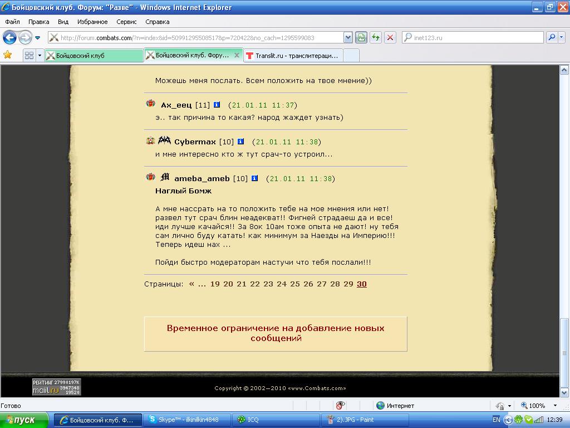
Task: Go to forum page 27
Action: click(x=322, y=284)
